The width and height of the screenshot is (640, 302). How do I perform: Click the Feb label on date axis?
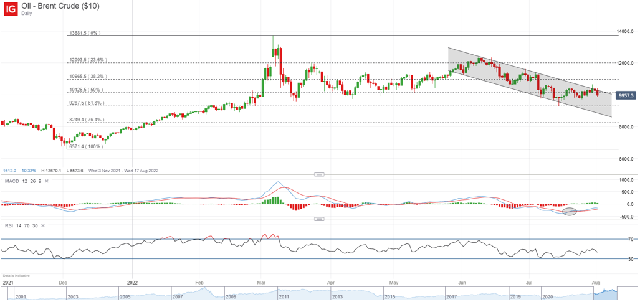(x=199, y=282)
